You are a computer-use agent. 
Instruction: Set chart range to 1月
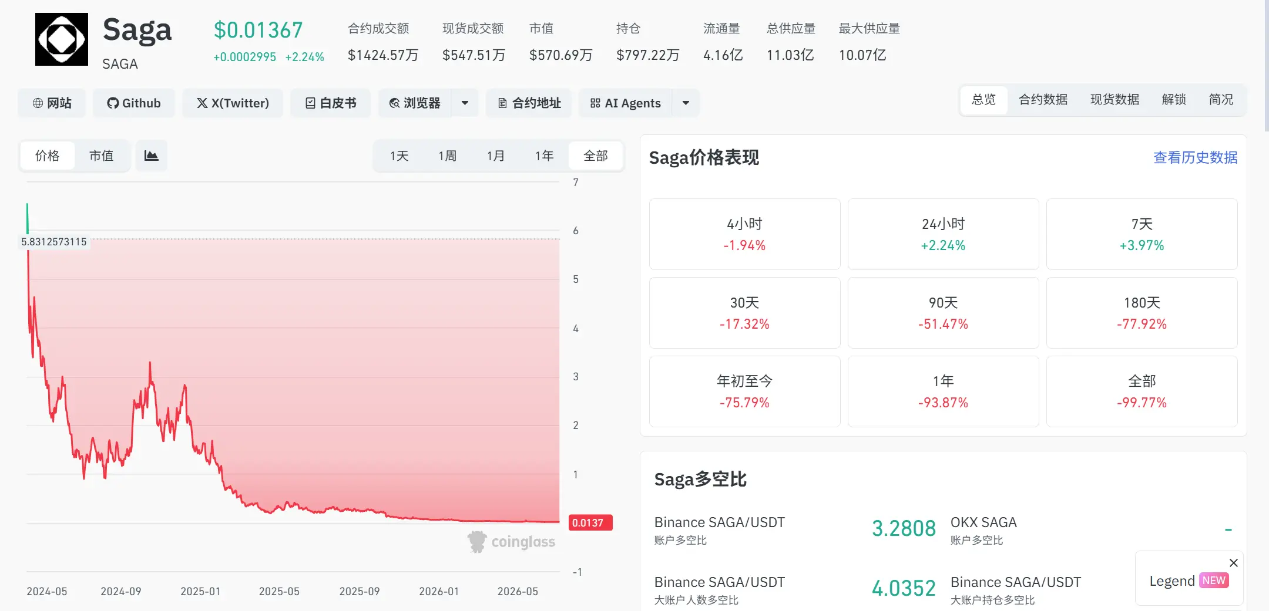click(x=496, y=156)
